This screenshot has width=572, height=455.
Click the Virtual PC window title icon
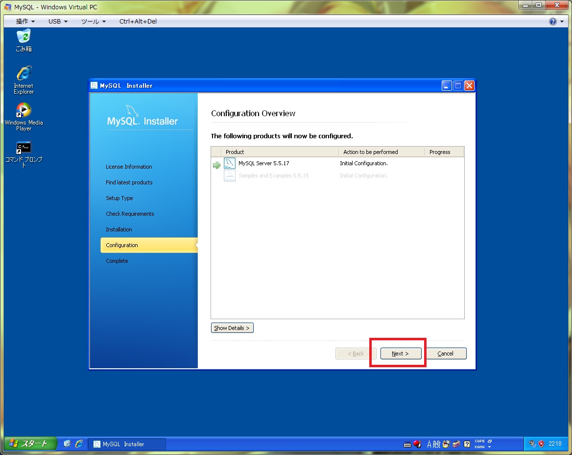click(8, 7)
